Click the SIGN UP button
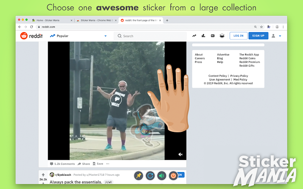Viewport: 303px width, 189px height. pos(258,36)
